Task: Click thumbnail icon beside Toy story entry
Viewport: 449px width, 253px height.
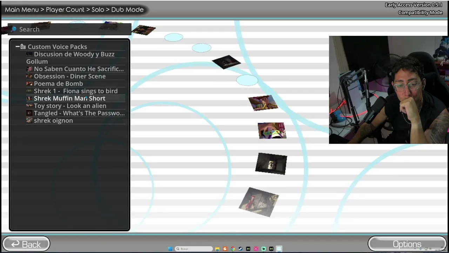Action: point(29,106)
